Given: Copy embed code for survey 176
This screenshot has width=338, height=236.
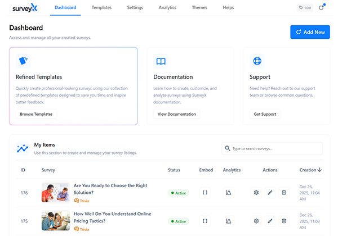Looking at the screenshot, I should coord(205,193).
